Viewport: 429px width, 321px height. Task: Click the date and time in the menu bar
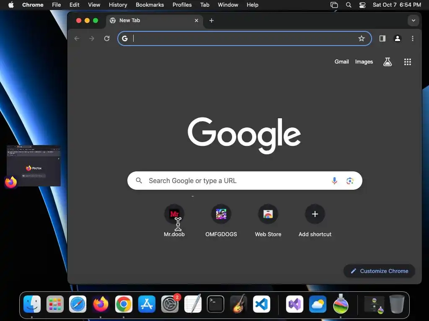(x=397, y=5)
